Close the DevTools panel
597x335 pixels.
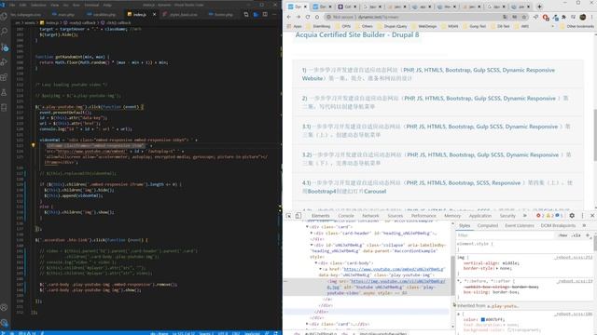(592, 215)
